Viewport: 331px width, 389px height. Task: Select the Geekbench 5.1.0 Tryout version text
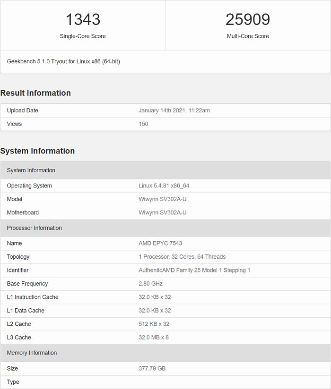tap(63, 61)
